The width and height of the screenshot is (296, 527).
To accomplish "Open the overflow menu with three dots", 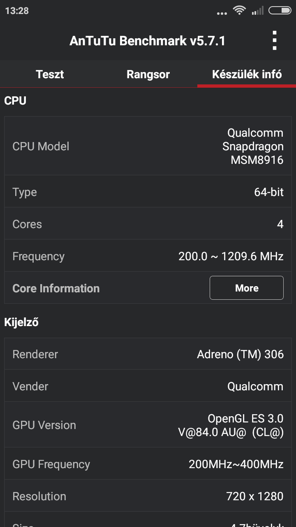I will click(274, 40).
